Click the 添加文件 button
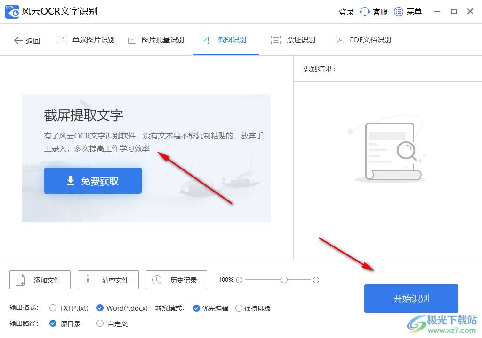 (40, 280)
